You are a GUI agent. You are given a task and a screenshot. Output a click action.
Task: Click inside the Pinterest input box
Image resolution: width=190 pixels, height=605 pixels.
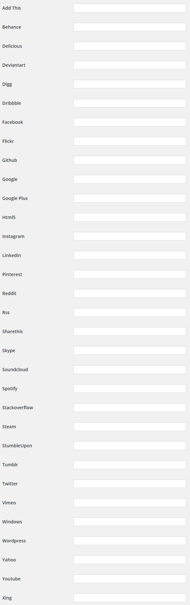tap(129, 274)
